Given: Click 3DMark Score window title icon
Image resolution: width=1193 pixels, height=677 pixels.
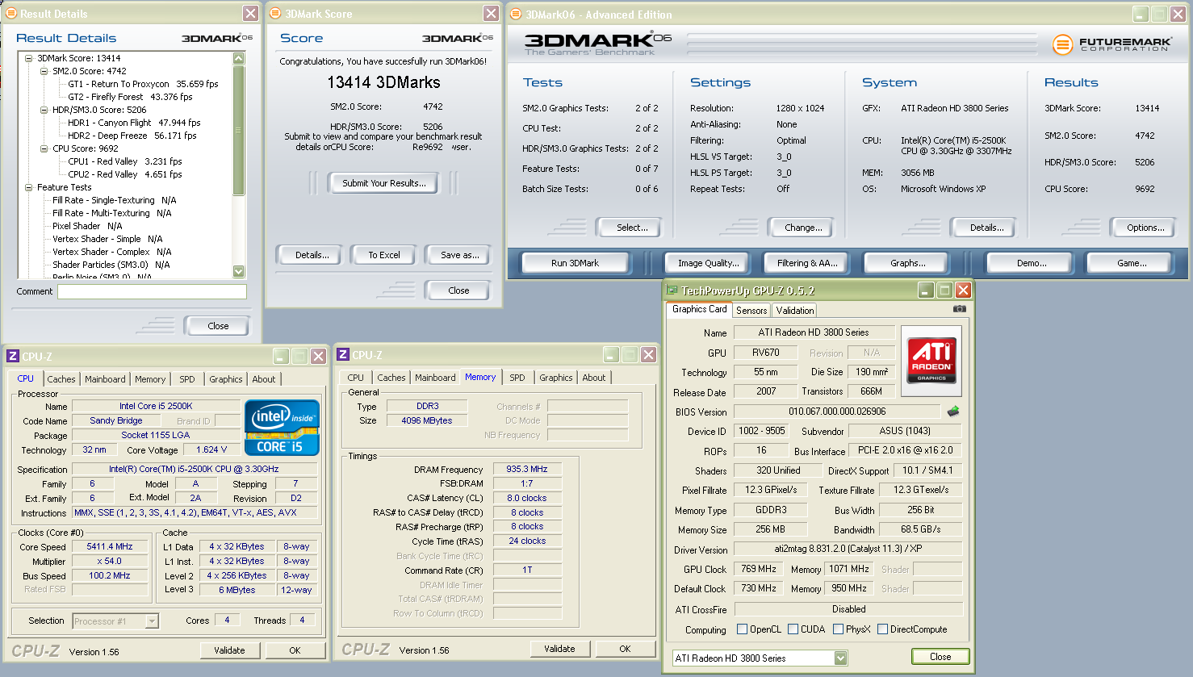Looking at the screenshot, I should 275,14.
